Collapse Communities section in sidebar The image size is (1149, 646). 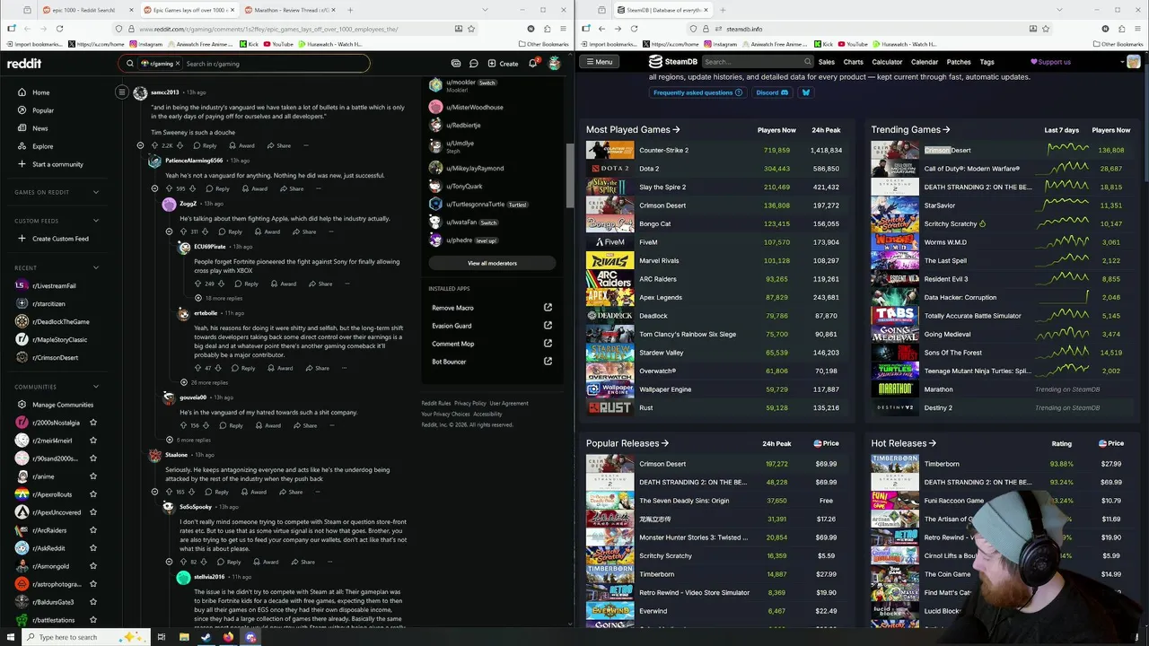(x=96, y=387)
